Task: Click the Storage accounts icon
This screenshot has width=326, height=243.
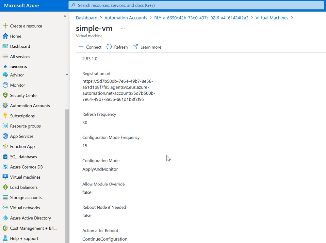Action: click(x=5, y=198)
